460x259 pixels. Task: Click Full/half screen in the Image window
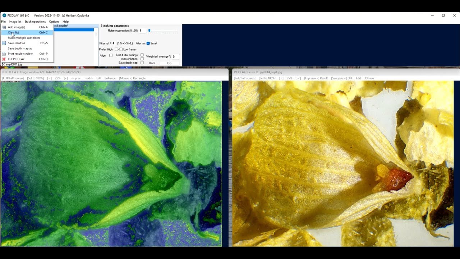coord(13,78)
